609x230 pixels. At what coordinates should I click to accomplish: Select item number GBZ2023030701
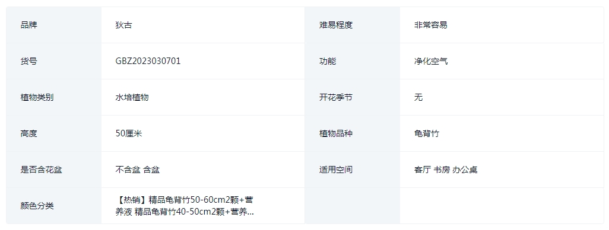(148, 61)
